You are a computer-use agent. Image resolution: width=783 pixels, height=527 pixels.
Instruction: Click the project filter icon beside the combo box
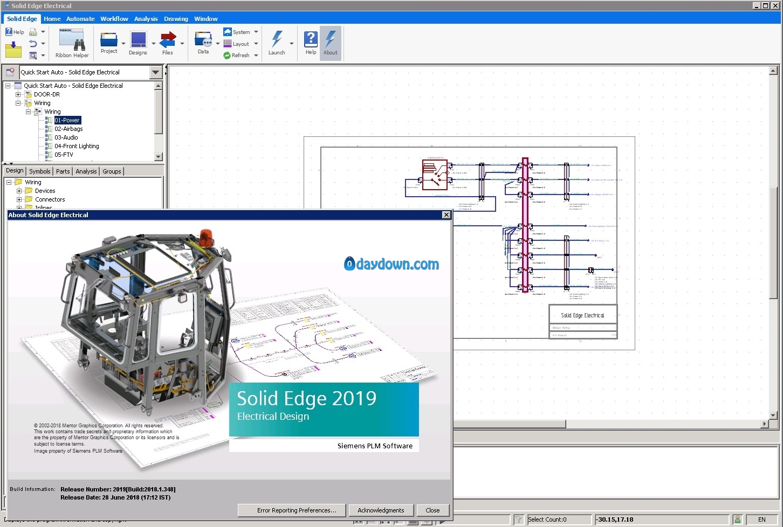point(10,72)
